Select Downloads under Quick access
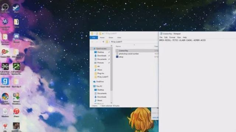236x132 pixels. tap(102, 56)
